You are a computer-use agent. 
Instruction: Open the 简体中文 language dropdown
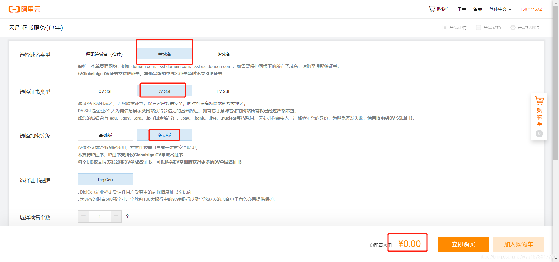500,9
